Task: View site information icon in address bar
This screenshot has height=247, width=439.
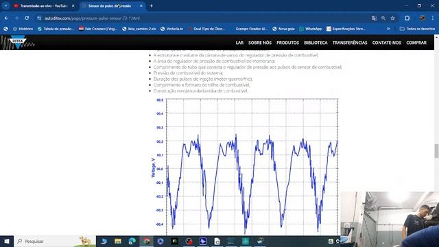Action: pos(39,19)
